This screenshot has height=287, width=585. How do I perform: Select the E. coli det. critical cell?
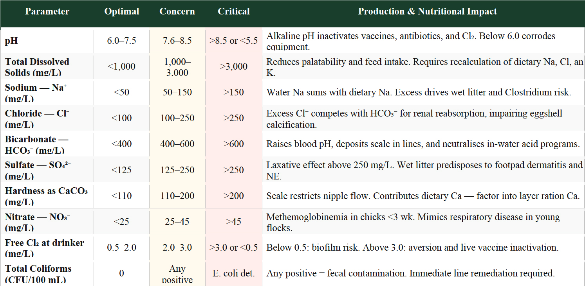(x=234, y=273)
